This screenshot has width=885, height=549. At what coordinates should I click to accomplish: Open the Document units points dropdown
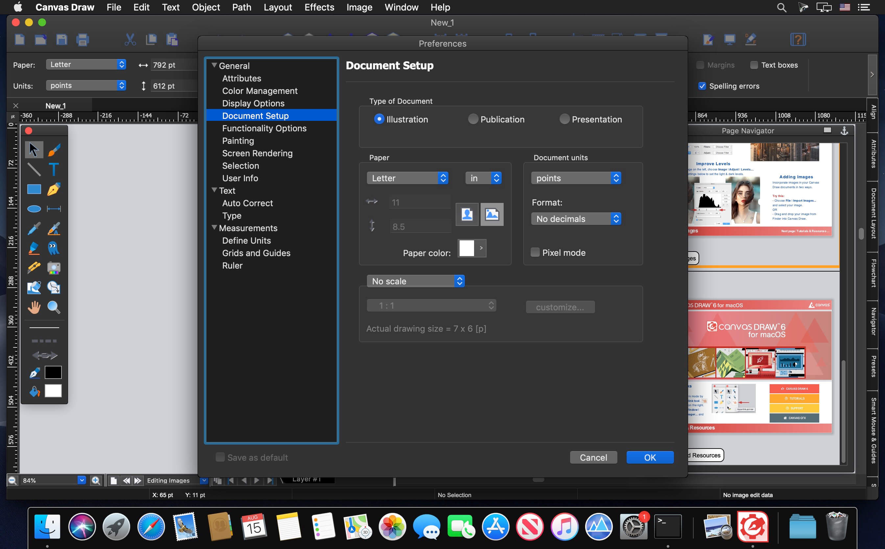tap(576, 178)
